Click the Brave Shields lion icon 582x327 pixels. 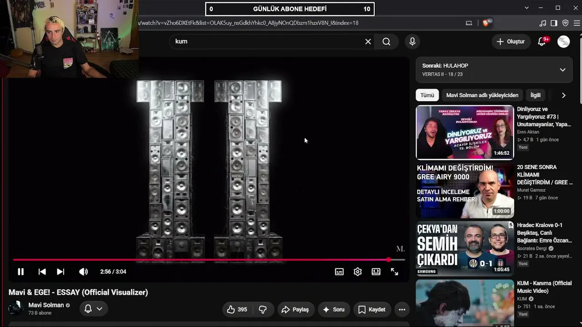pos(485,23)
